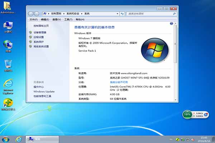This screenshot has height=143, width=215.
Task: Open the 设备管理器 link
Action: point(40,33)
